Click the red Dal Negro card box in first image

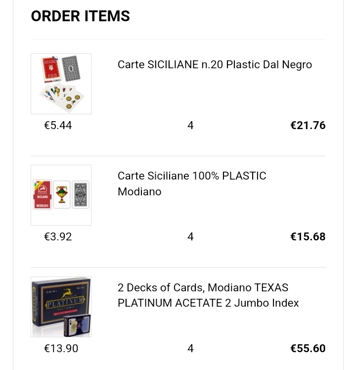pyautogui.click(x=51, y=69)
